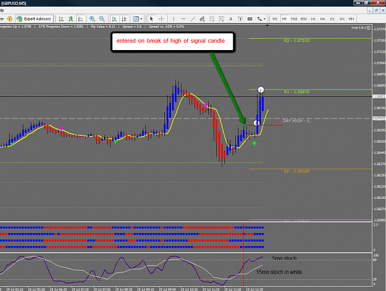Screen dimensions: 386x291
Task: Click the '19 Jul 12:30' time label
Action: click(254, 289)
